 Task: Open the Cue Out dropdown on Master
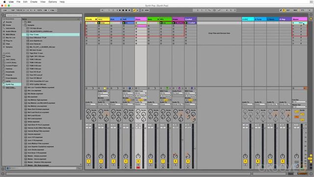point(300,102)
